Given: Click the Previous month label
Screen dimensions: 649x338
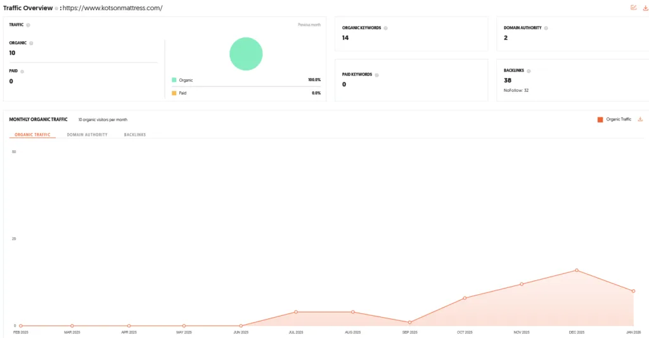Looking at the screenshot, I should (309, 25).
